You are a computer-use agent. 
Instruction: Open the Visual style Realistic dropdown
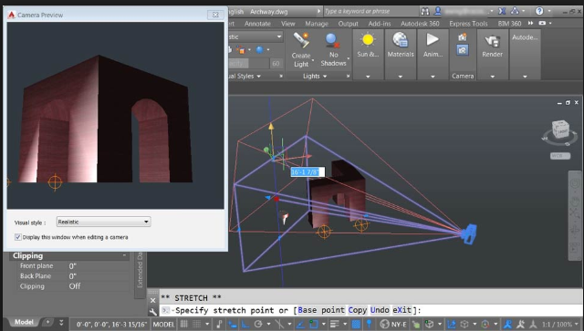point(103,222)
